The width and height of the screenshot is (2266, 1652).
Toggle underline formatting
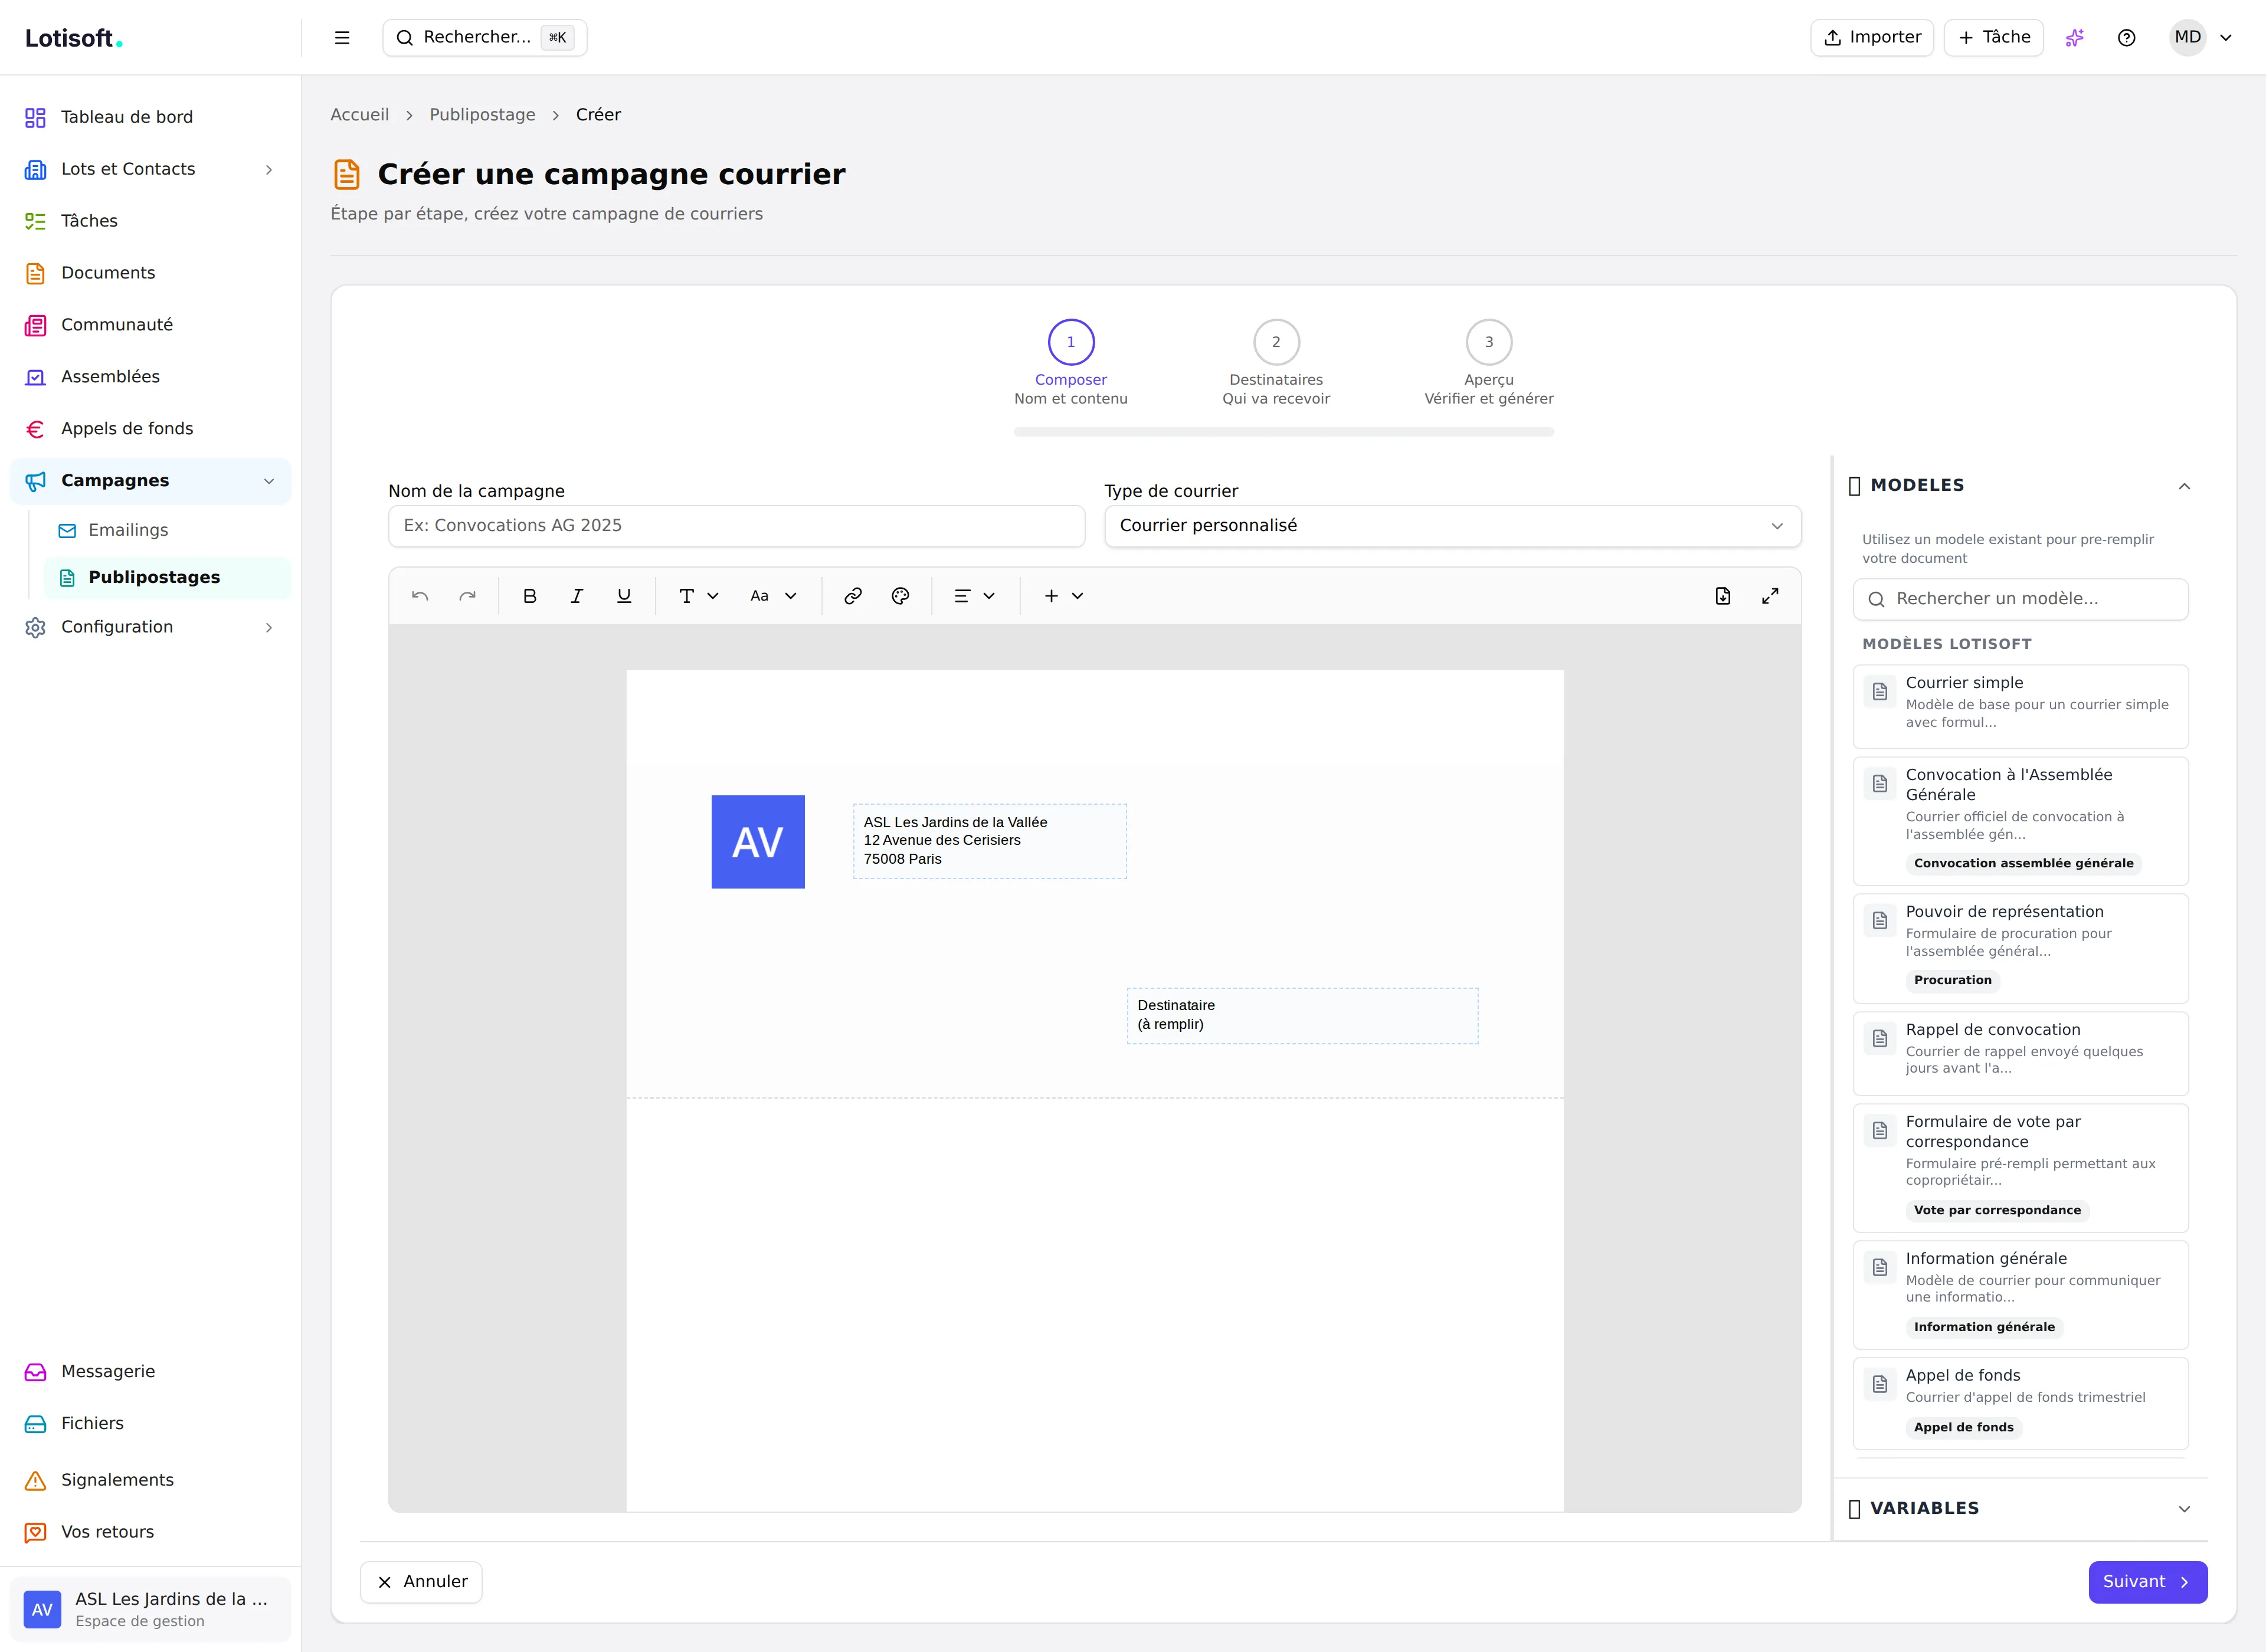pos(624,596)
